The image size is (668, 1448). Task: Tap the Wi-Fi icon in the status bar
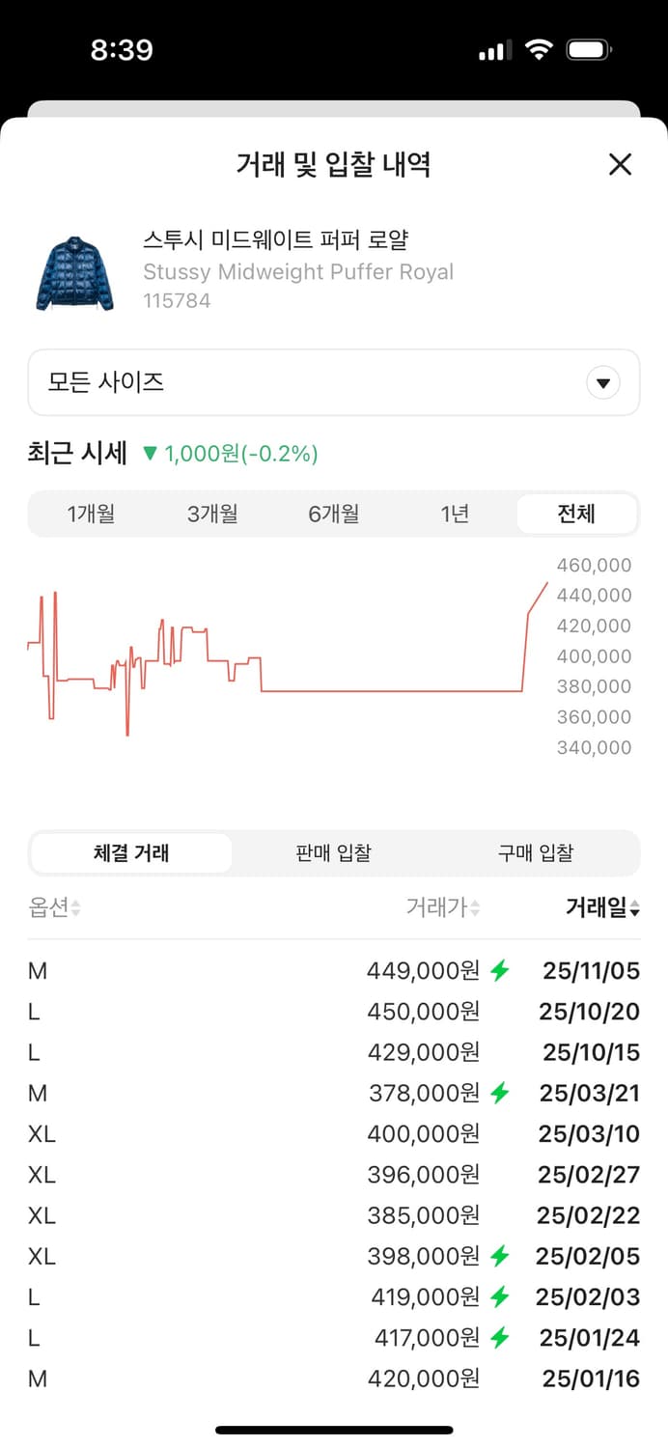pyautogui.click(x=537, y=48)
